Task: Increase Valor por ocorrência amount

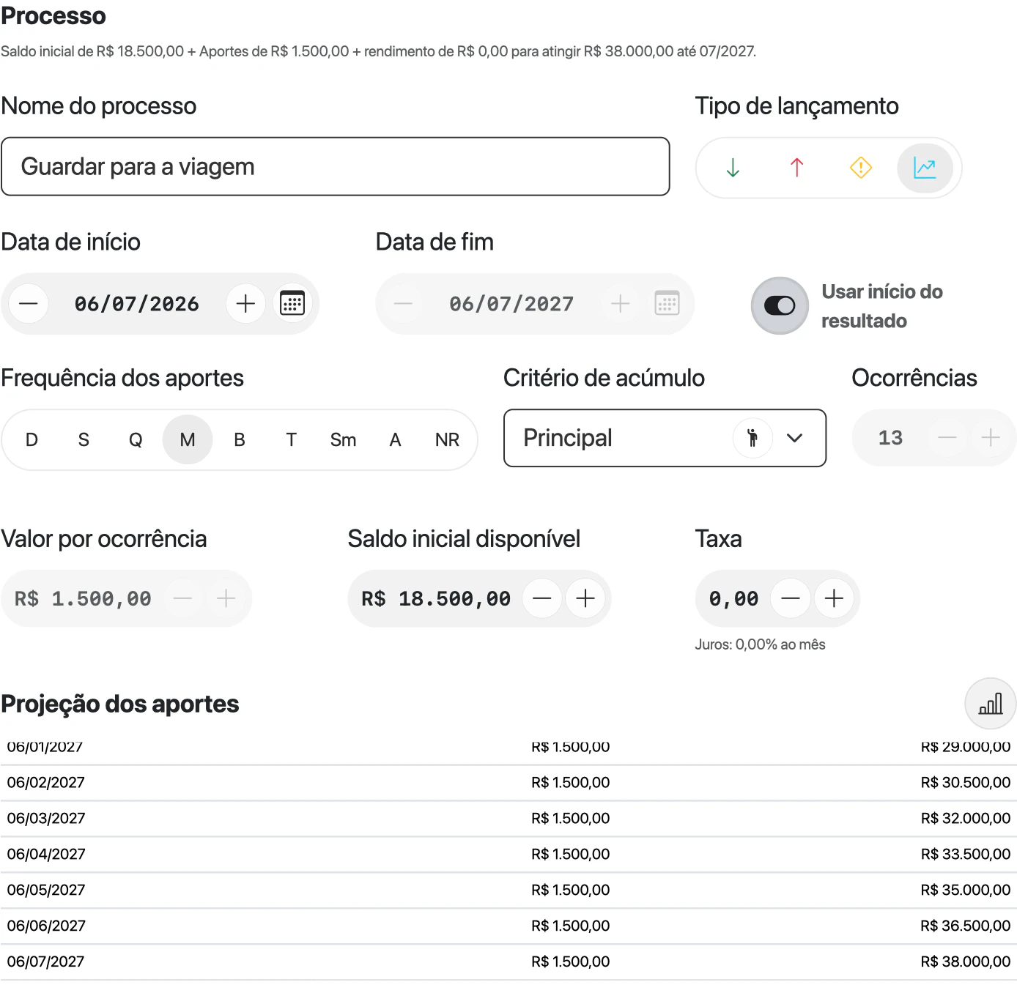Action: (x=226, y=598)
